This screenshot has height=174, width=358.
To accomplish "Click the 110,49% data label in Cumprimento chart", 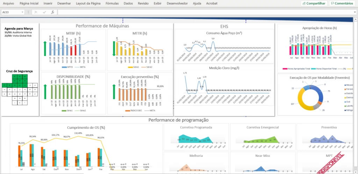I will (78, 133).
